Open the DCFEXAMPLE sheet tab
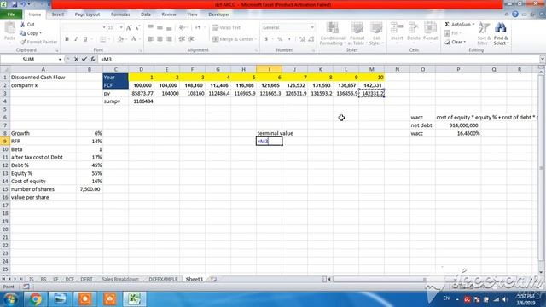Screen dimensions: 546x307 (x=163, y=279)
